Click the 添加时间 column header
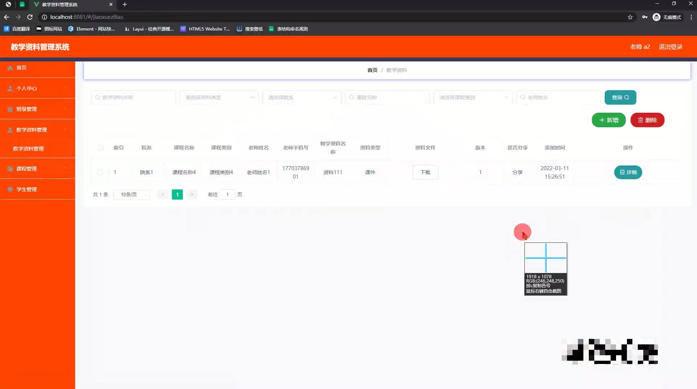The image size is (697, 389). tap(555, 148)
